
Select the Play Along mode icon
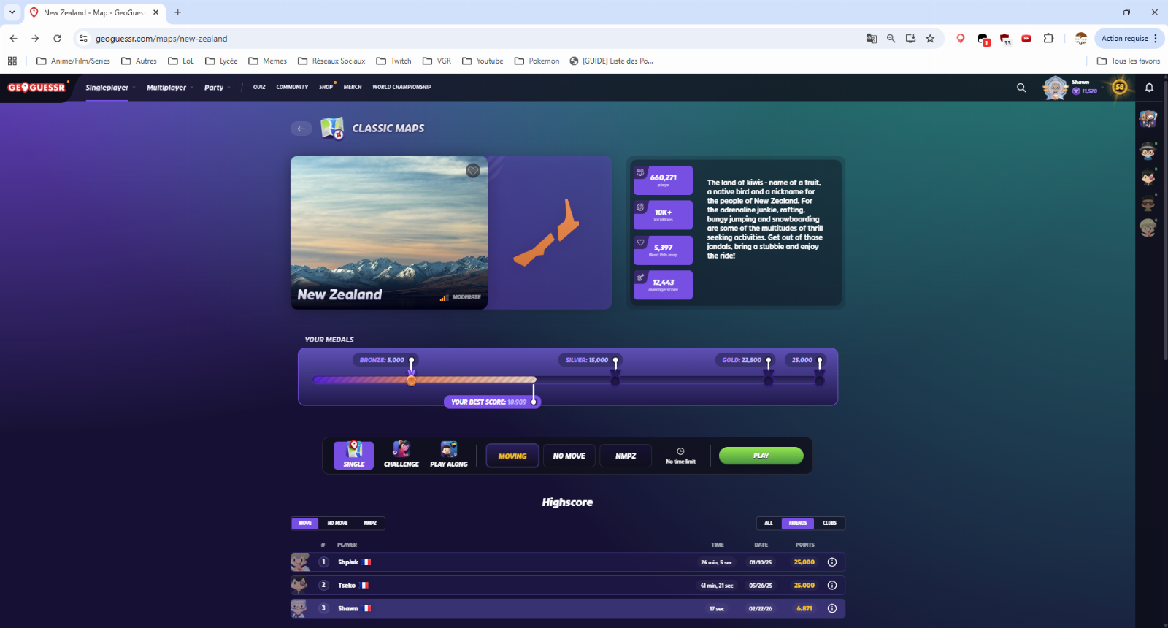(x=448, y=454)
